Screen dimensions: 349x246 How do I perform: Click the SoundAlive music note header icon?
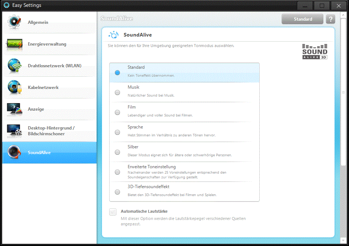click(114, 35)
